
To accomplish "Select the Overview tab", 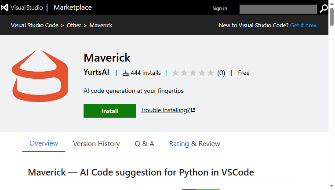I will (44, 143).
